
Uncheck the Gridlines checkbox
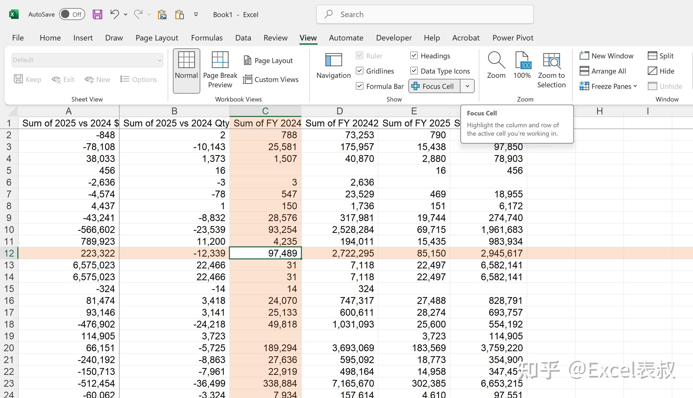[x=360, y=71]
